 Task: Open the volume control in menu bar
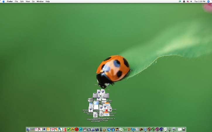(191, 1)
